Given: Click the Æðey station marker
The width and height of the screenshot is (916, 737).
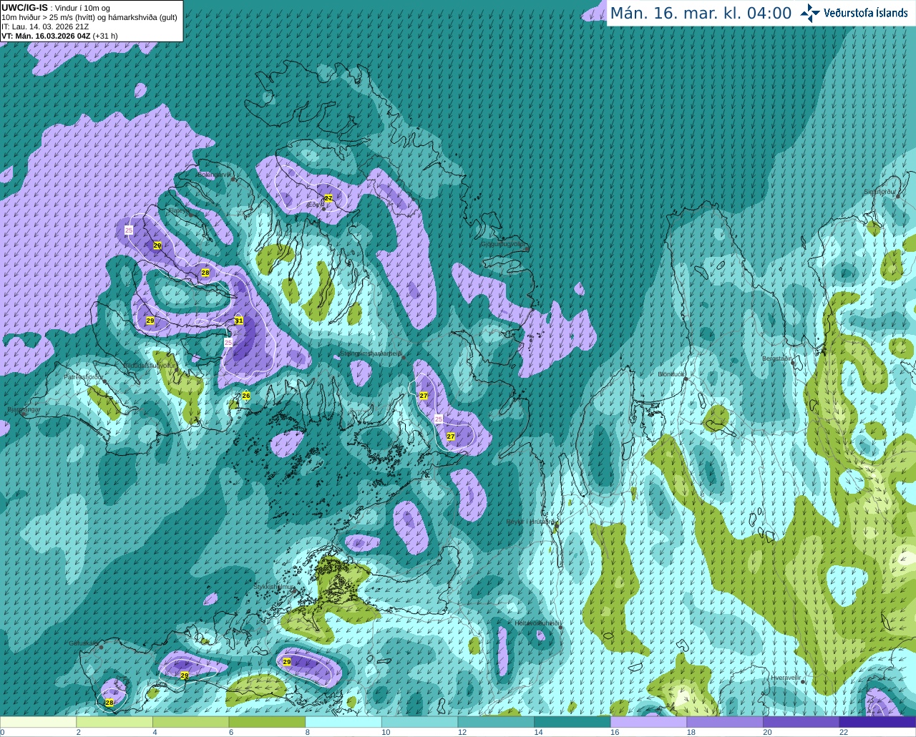Looking at the screenshot, I should (324, 210).
